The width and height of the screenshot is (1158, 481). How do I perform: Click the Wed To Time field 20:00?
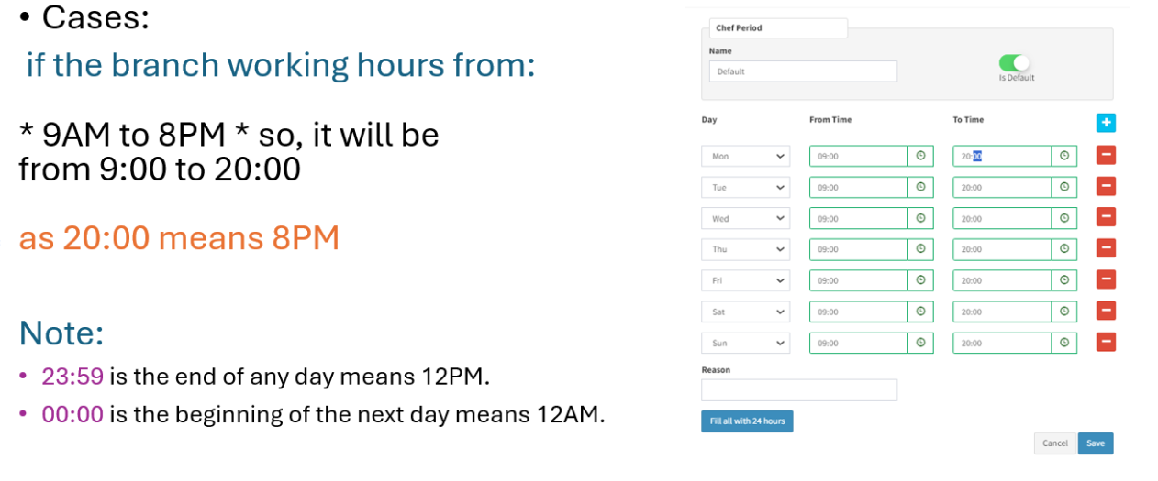point(1002,218)
